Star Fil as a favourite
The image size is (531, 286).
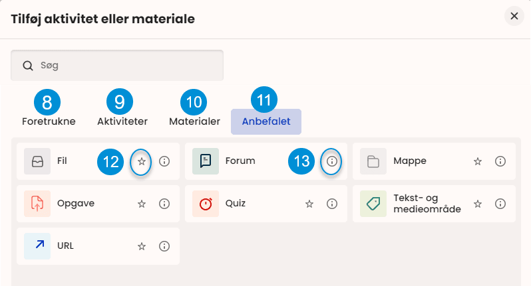pyautogui.click(x=141, y=161)
